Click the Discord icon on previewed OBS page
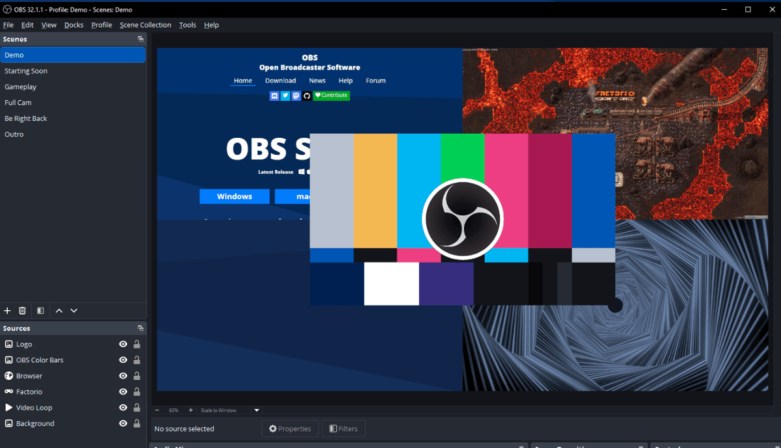 click(x=275, y=96)
